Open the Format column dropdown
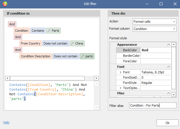Image resolution: width=180 pixels, height=129 pixels. point(174,29)
